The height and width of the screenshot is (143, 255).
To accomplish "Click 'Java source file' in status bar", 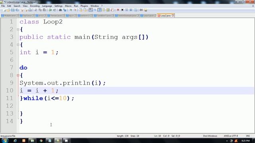I will (x=8, y=136).
